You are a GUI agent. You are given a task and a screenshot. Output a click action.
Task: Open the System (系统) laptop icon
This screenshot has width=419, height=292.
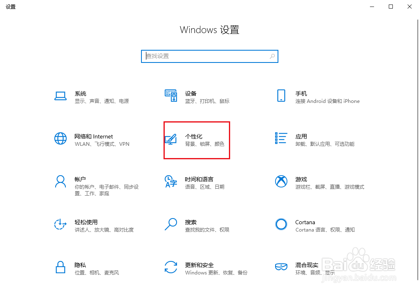coord(60,96)
